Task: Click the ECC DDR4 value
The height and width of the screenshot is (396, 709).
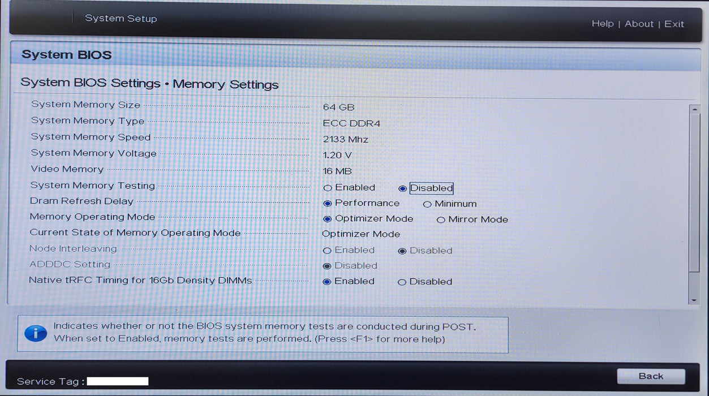Action: [351, 123]
